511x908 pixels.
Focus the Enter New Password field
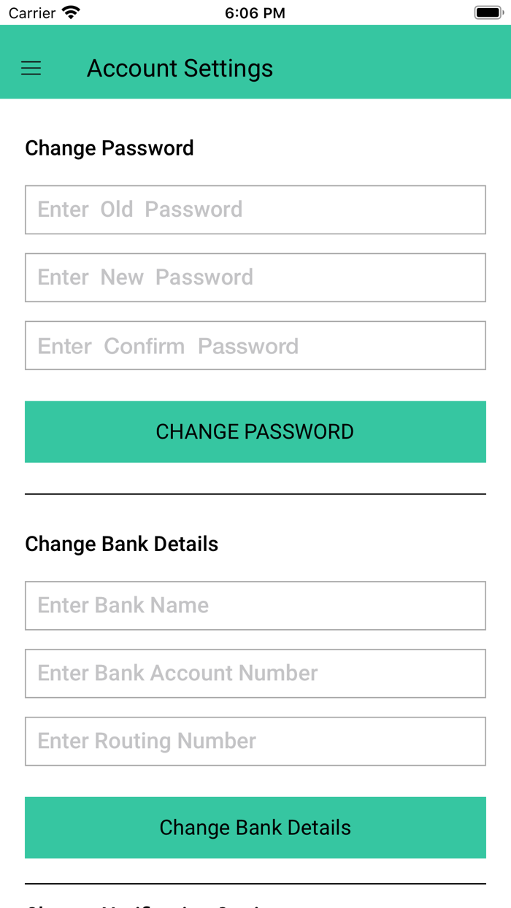255,277
